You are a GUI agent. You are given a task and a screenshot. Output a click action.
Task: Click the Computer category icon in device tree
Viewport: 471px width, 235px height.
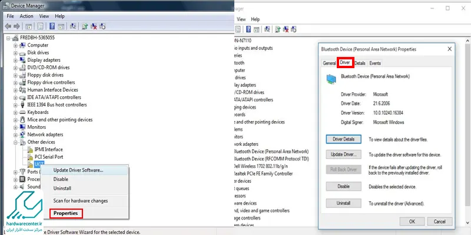coord(22,45)
